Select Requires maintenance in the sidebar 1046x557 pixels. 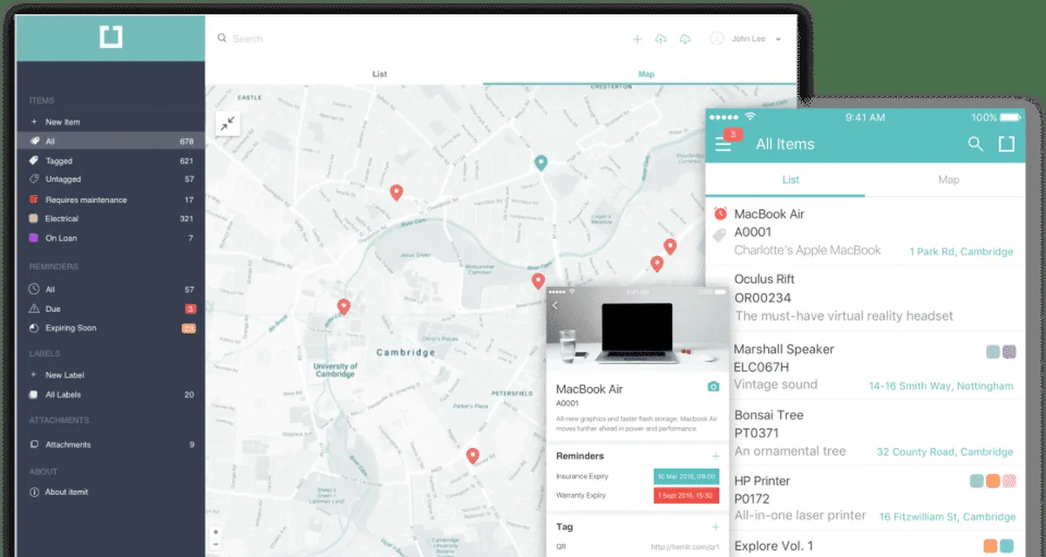pyautogui.click(x=85, y=200)
